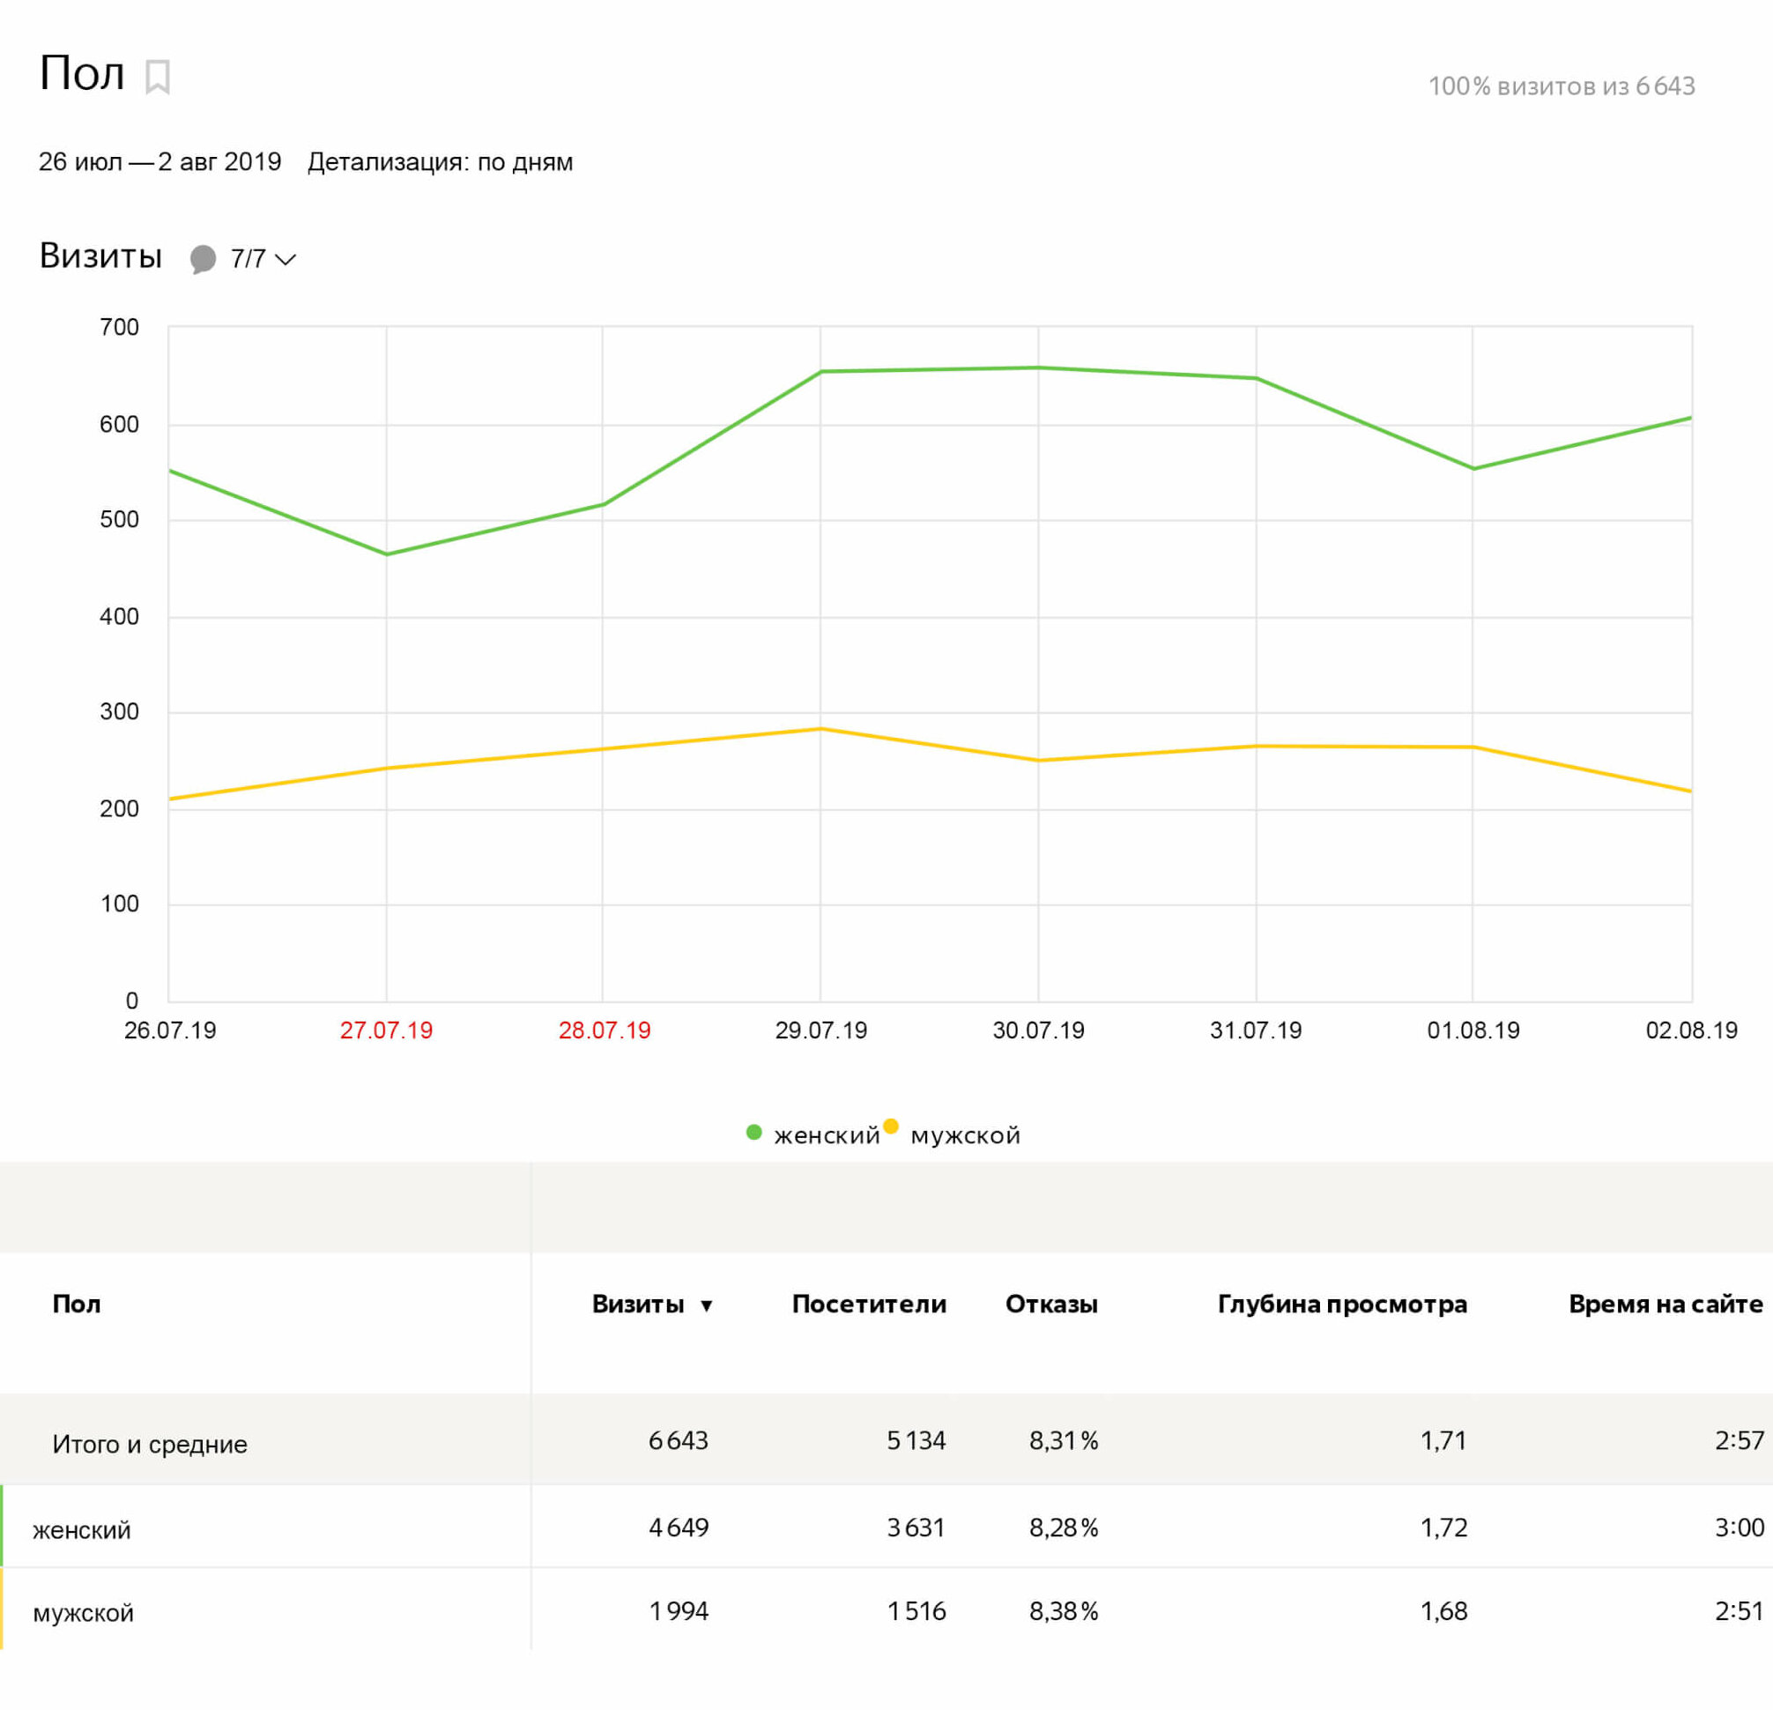
Task: Click the Пол column header
Action: 76,1304
